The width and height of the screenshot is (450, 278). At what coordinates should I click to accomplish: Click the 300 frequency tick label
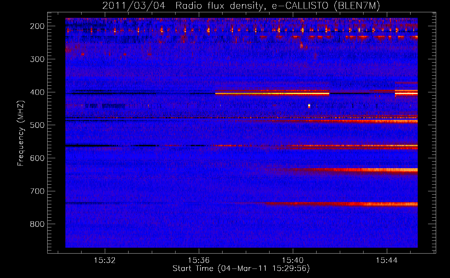37,59
